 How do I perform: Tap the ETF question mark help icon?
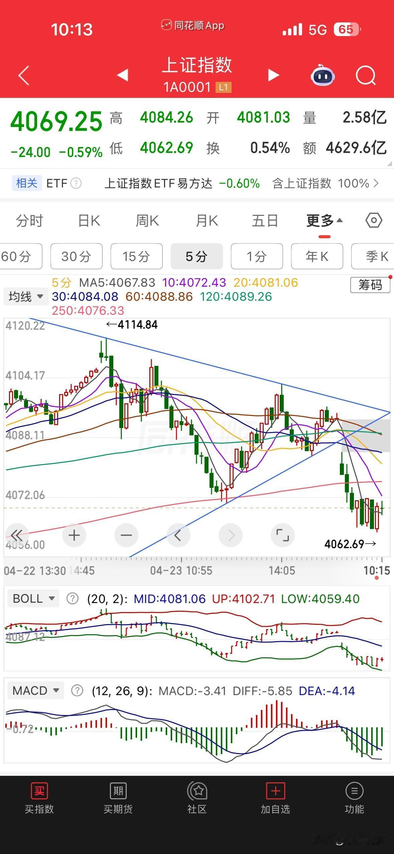tap(76, 183)
